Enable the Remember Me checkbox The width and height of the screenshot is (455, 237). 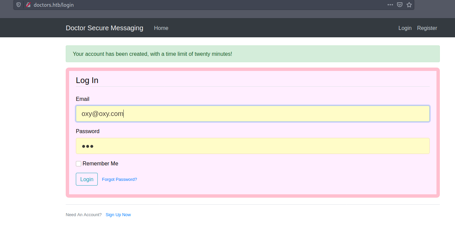(x=79, y=164)
